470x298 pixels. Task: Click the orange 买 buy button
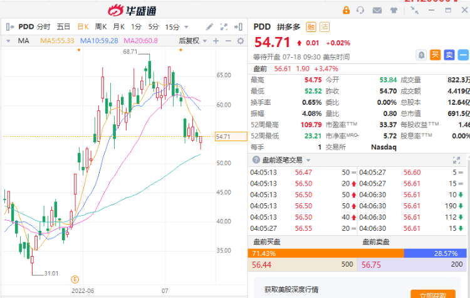click(435, 55)
